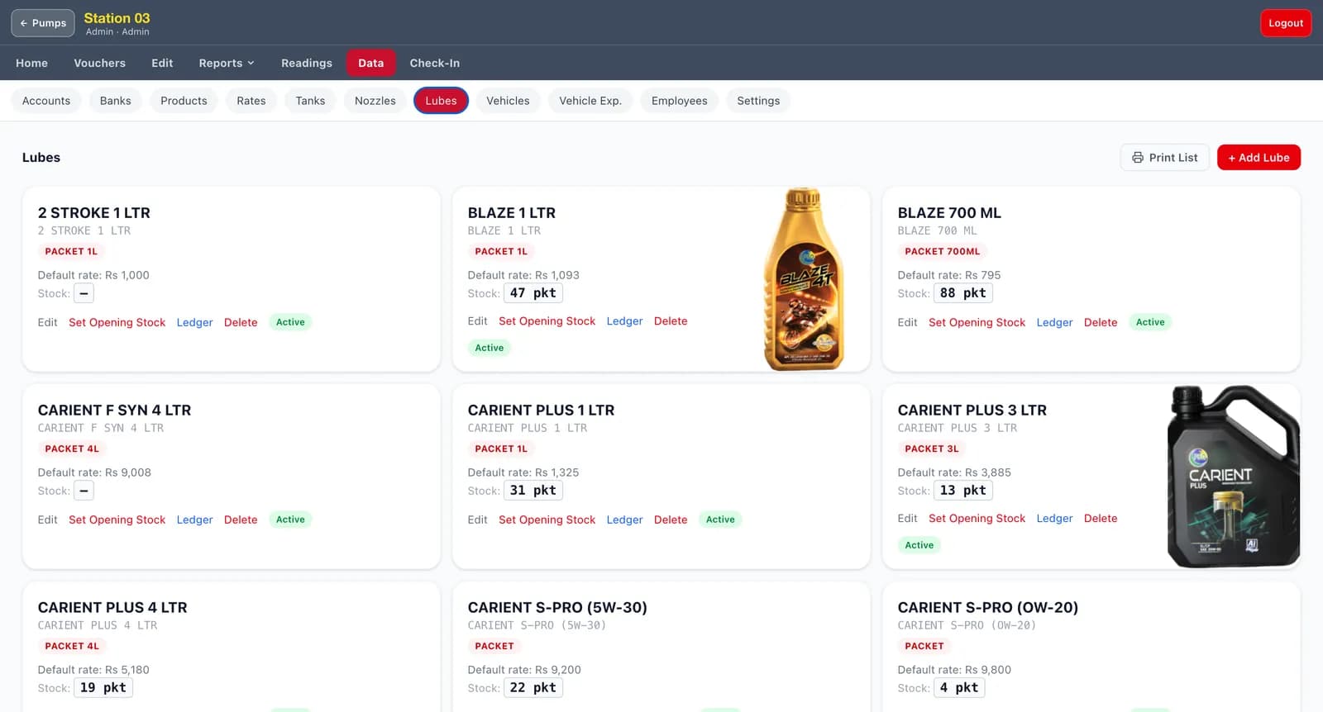Switch to the Banks tab

[x=115, y=101]
